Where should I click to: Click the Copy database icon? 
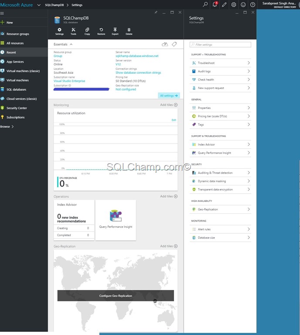(x=87, y=31)
